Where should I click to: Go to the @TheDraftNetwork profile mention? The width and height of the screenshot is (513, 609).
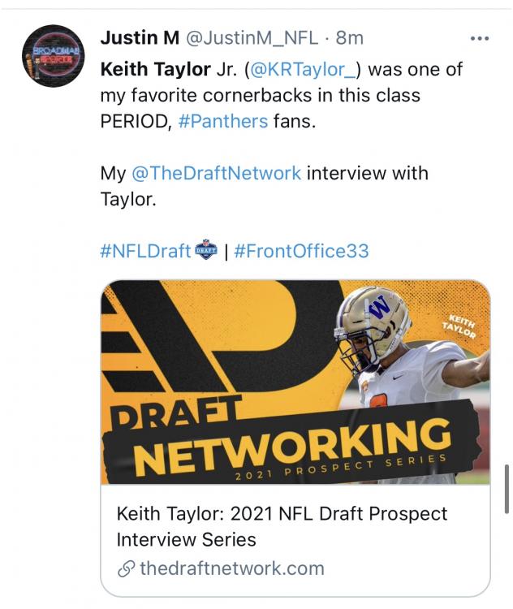[216, 174]
